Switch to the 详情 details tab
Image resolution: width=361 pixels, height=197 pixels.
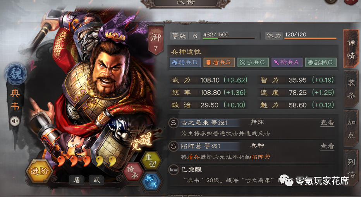tap(351, 49)
